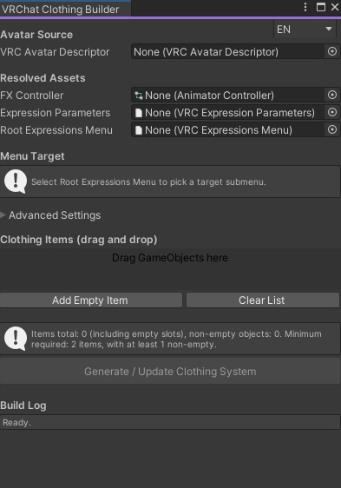341x488 pixels.
Task: Close the VRChat Clothing Builder window
Action: pyautogui.click(x=335, y=7)
